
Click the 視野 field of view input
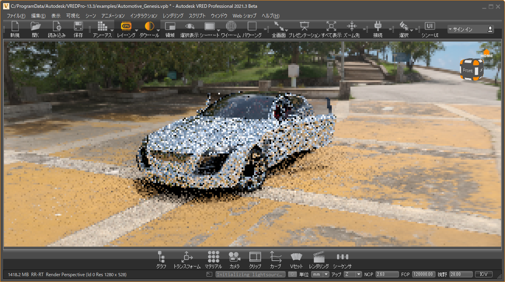pos(461,274)
